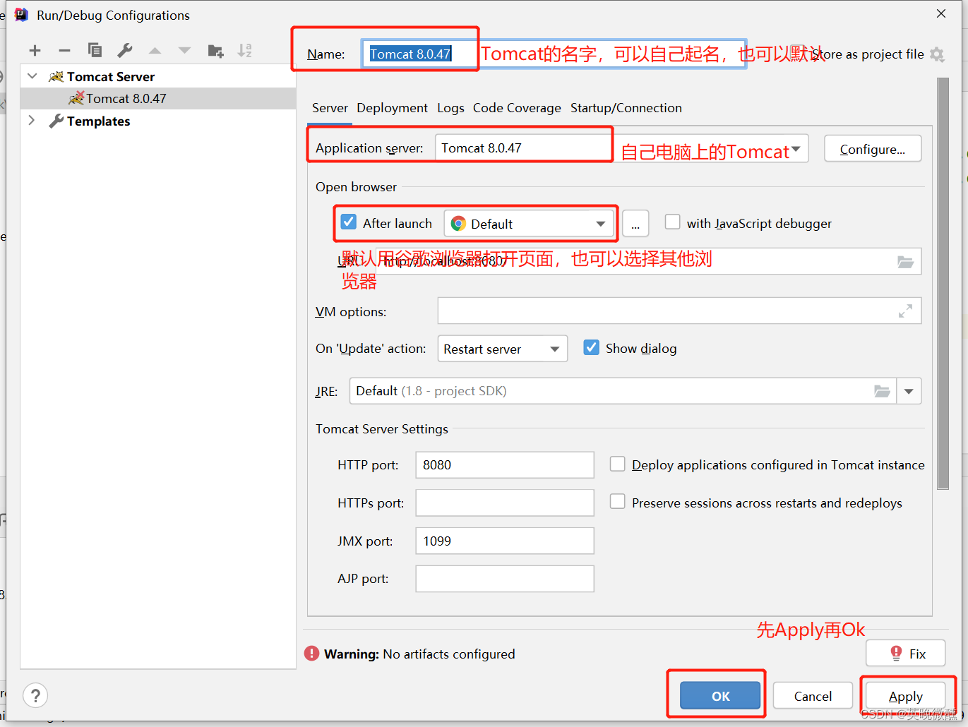Viewport: 968px width, 727px height.
Task: Click vertical scrollbar of settings panel
Action: tap(943, 284)
